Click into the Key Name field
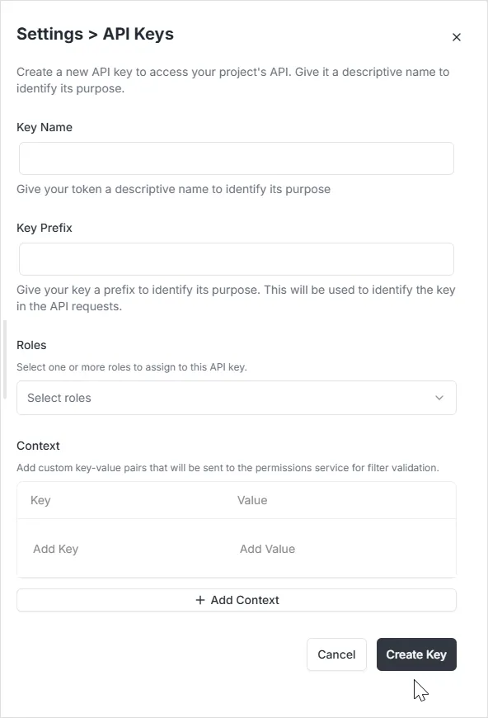 237,158
